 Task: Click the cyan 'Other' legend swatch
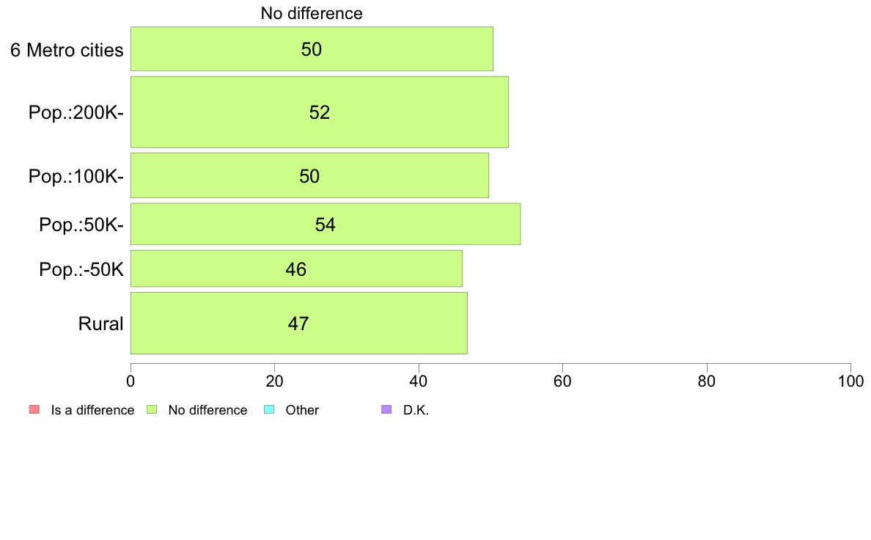coord(269,410)
